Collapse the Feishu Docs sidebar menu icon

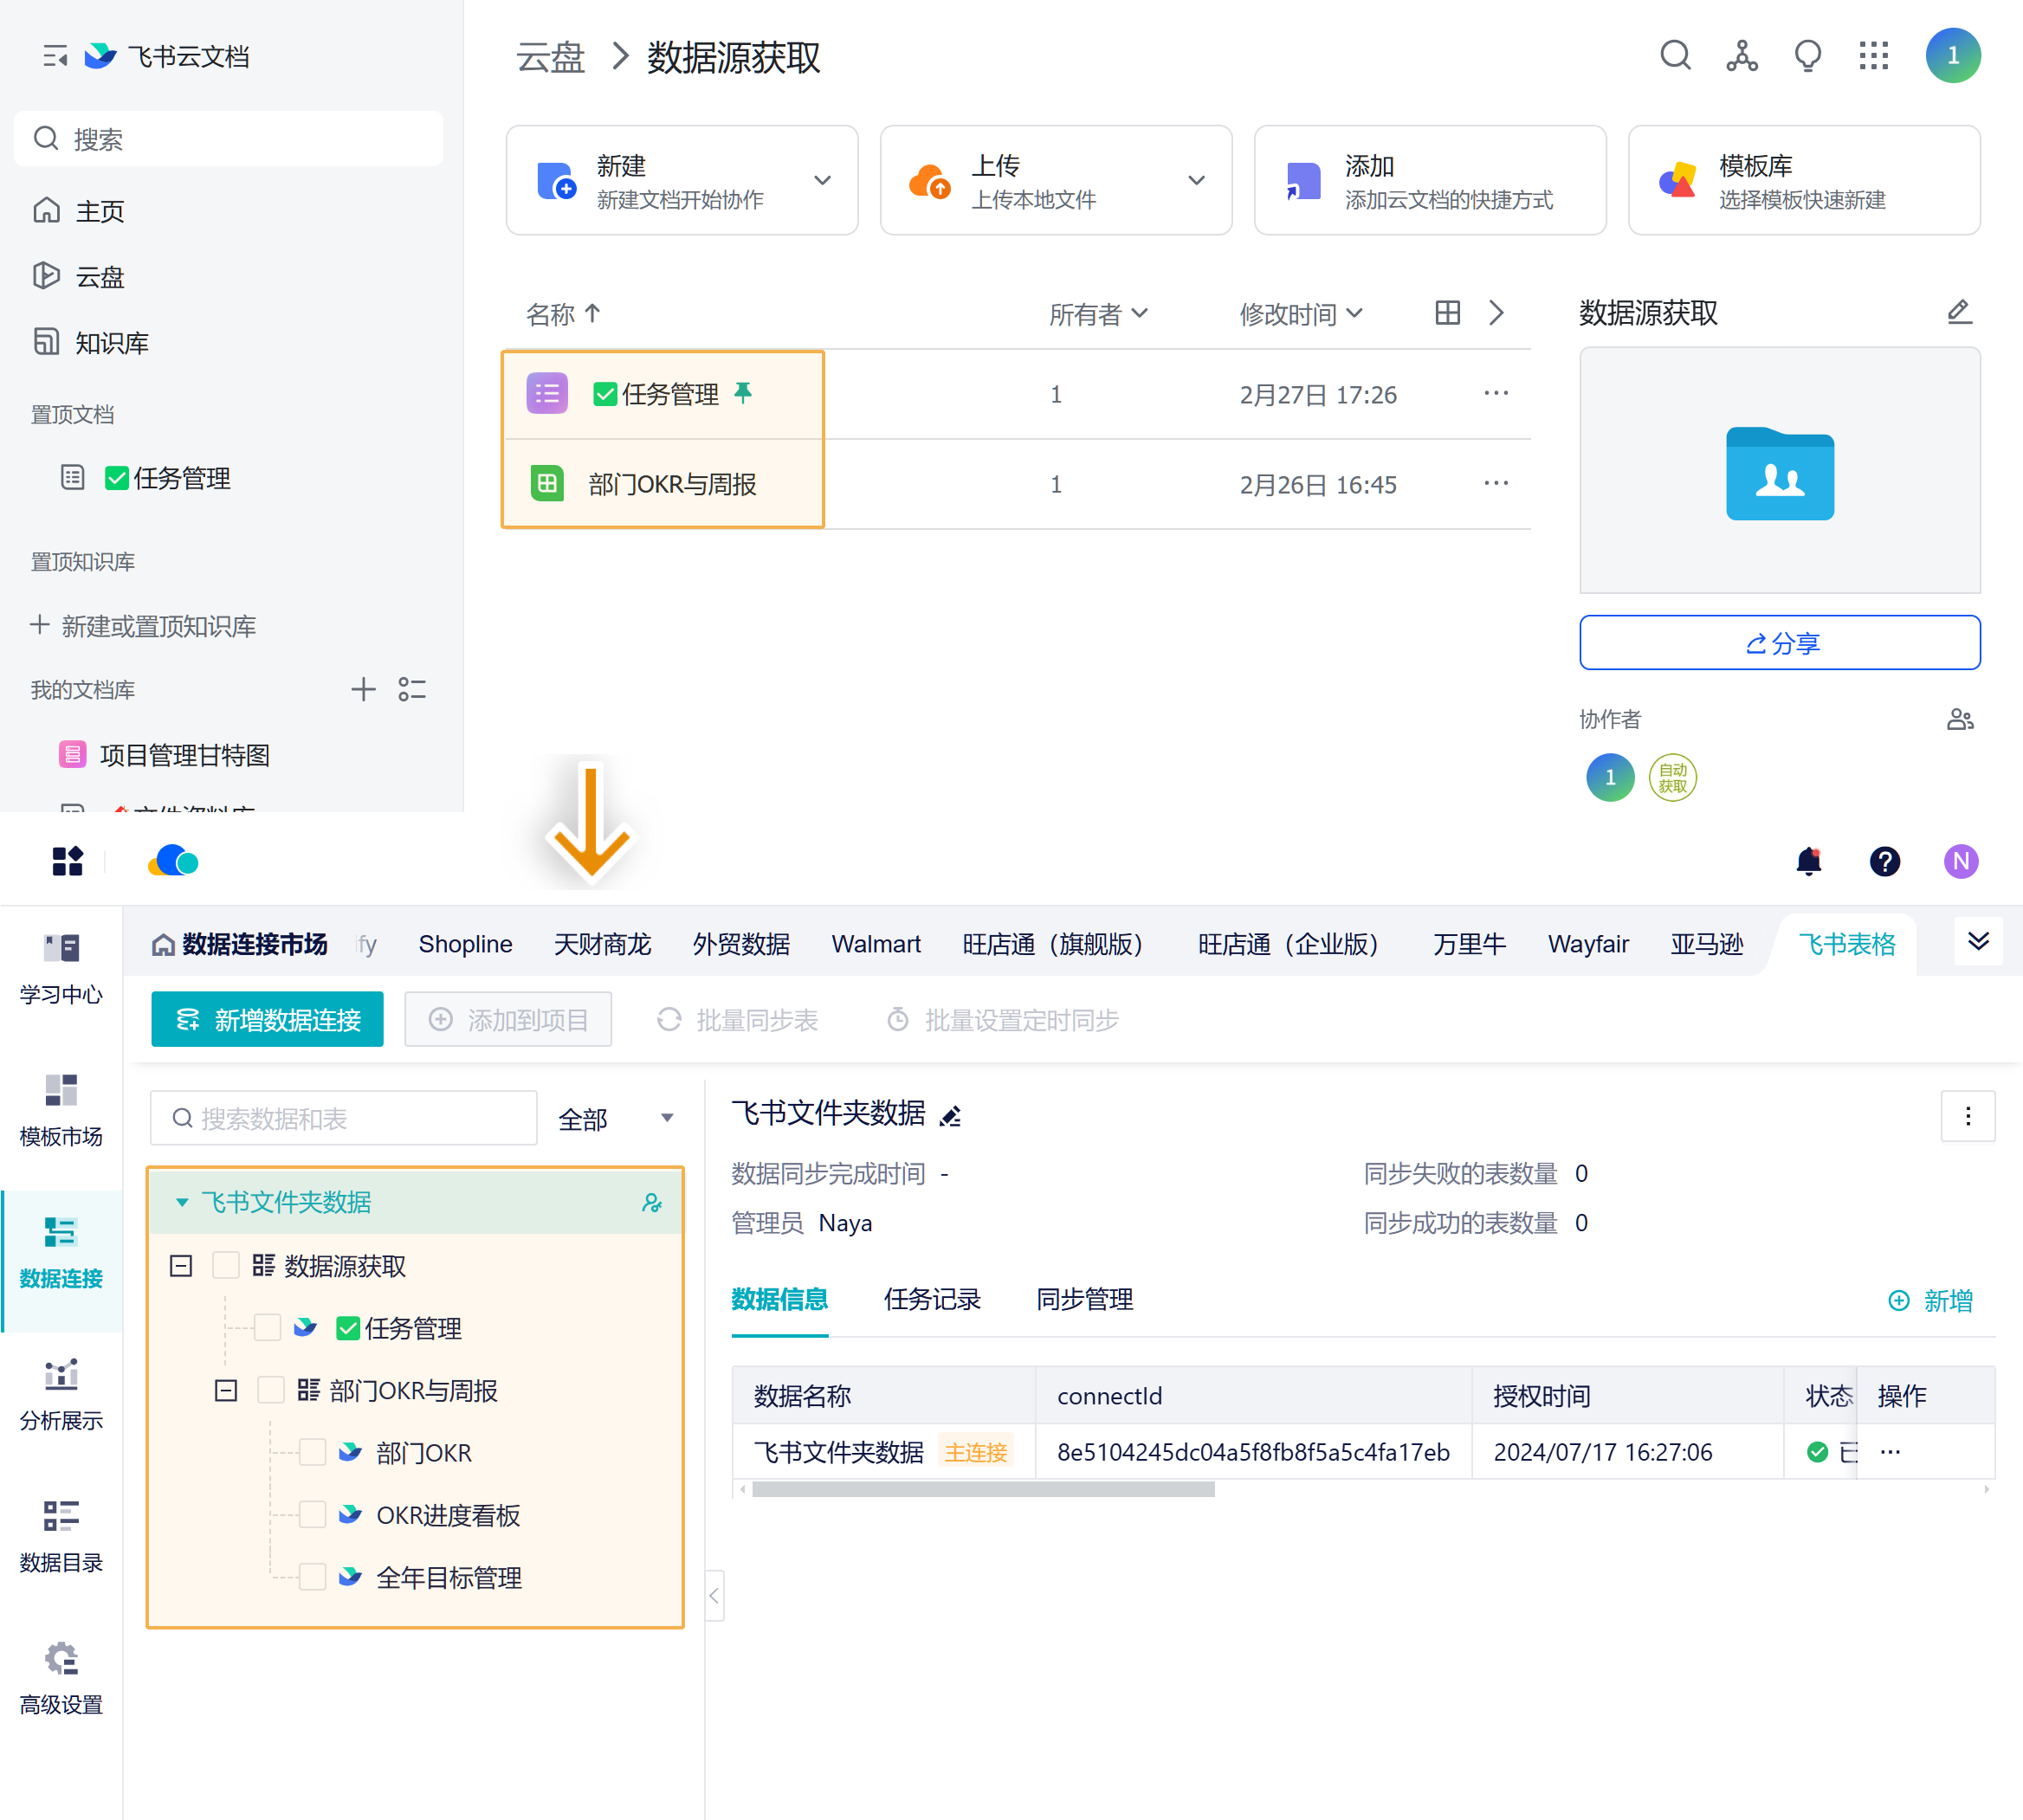pos(55,56)
